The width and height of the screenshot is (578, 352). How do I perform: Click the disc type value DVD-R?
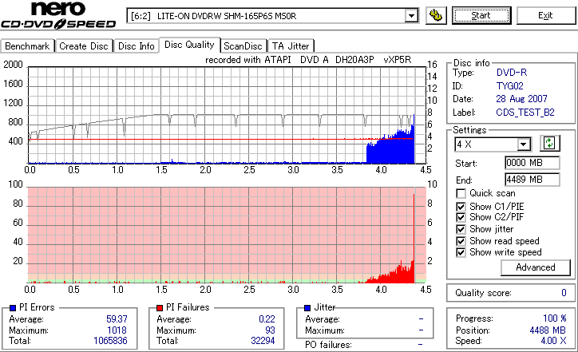tap(512, 73)
